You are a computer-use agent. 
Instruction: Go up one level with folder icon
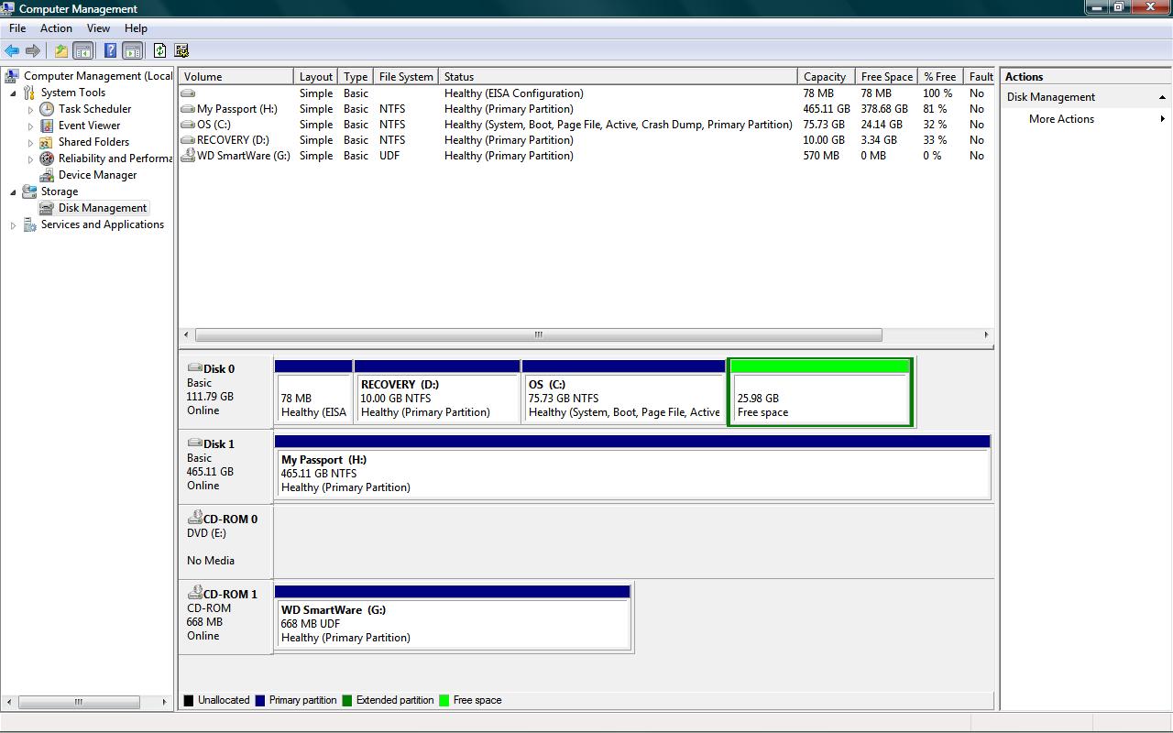[x=60, y=51]
